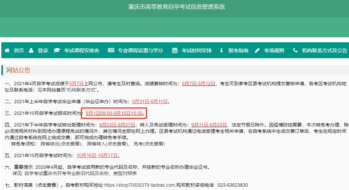Open the 免考(点击查看) link
This screenshot has width=349, height=190.
(149, 144)
